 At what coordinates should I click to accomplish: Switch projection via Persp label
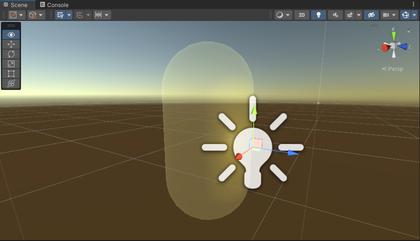pyautogui.click(x=392, y=69)
